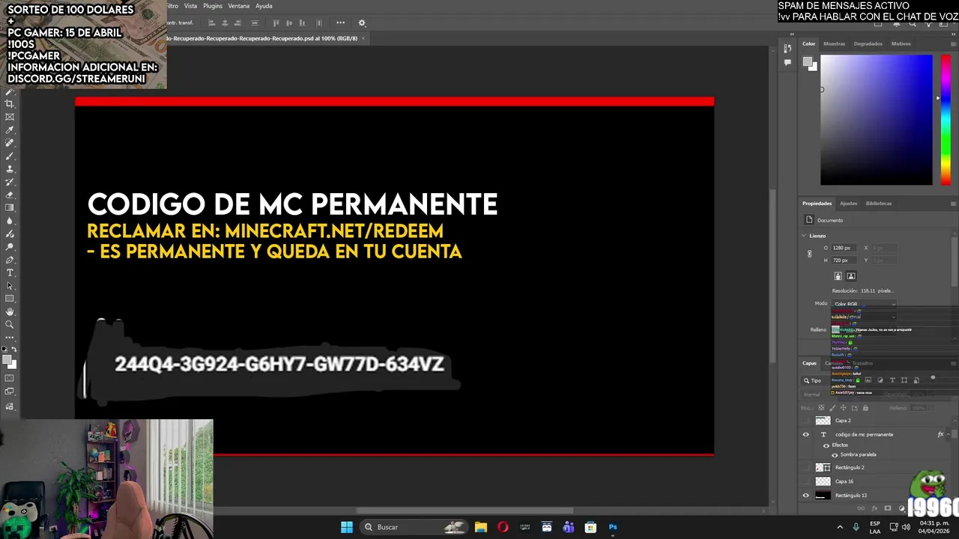
Task: Open the Plugins menu
Action: tap(213, 6)
